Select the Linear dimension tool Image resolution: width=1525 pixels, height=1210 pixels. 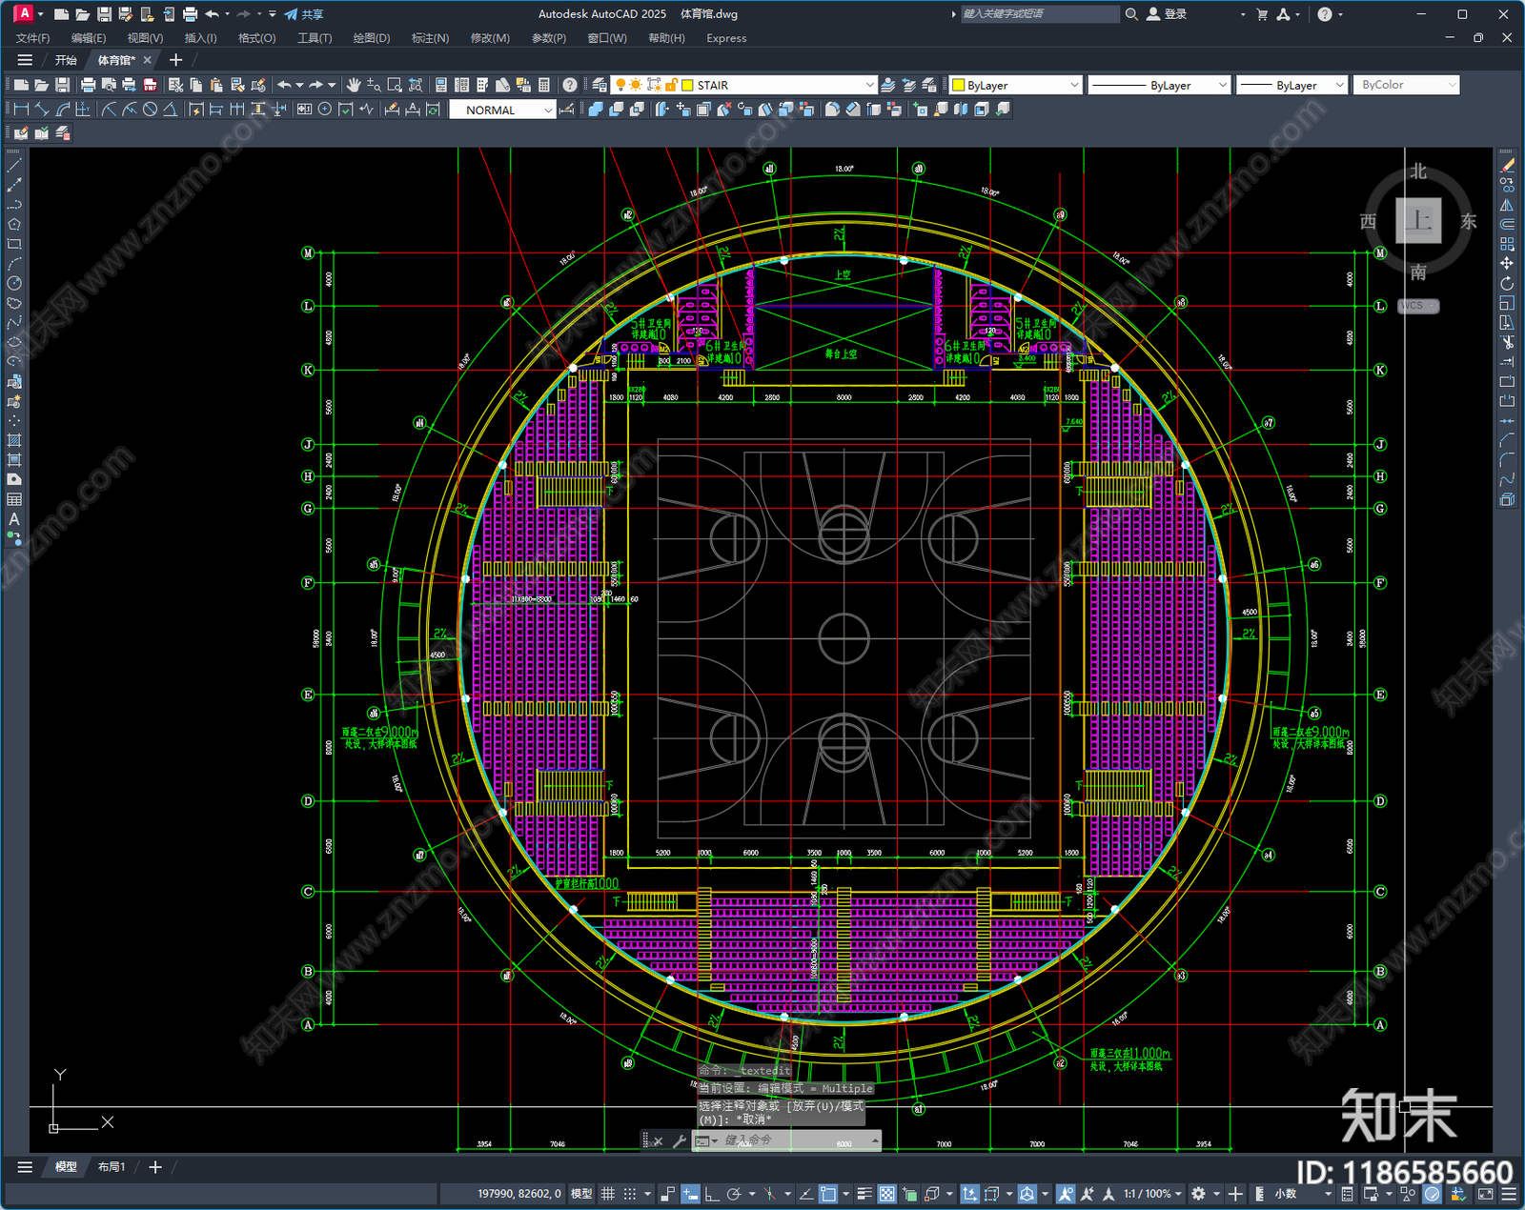[21, 110]
